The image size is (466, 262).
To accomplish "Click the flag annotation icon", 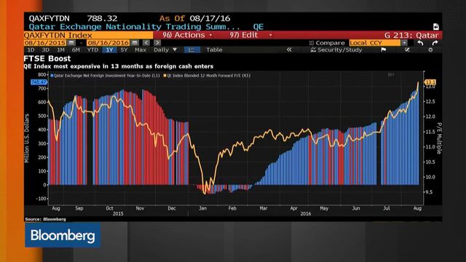I will [x=384, y=50].
